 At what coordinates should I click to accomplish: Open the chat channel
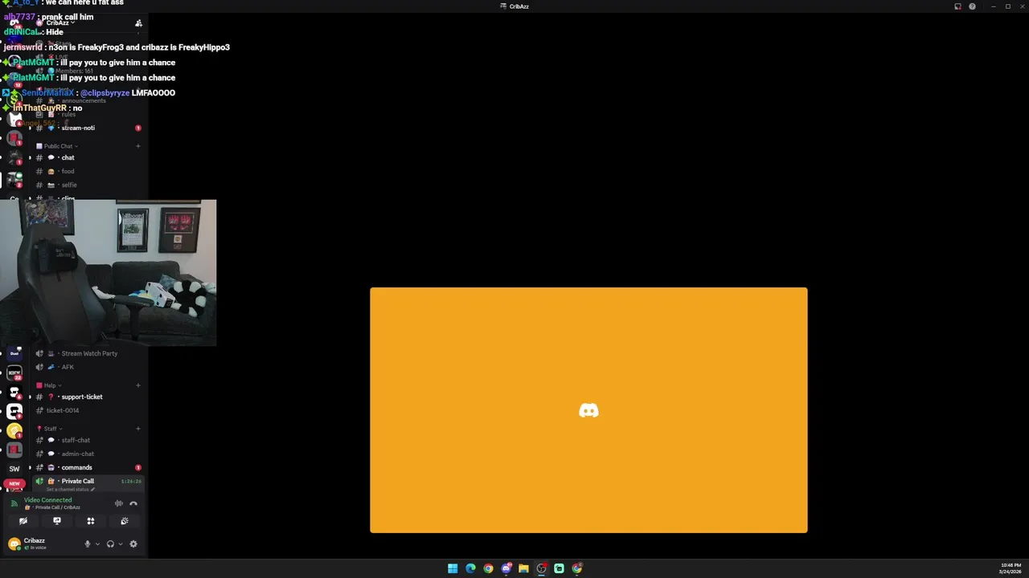click(x=88, y=157)
